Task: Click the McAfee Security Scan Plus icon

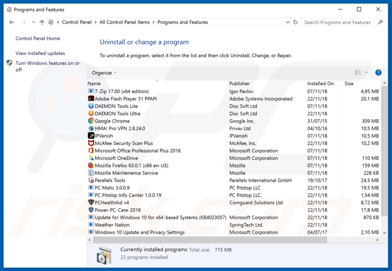Action: pyautogui.click(x=91, y=143)
